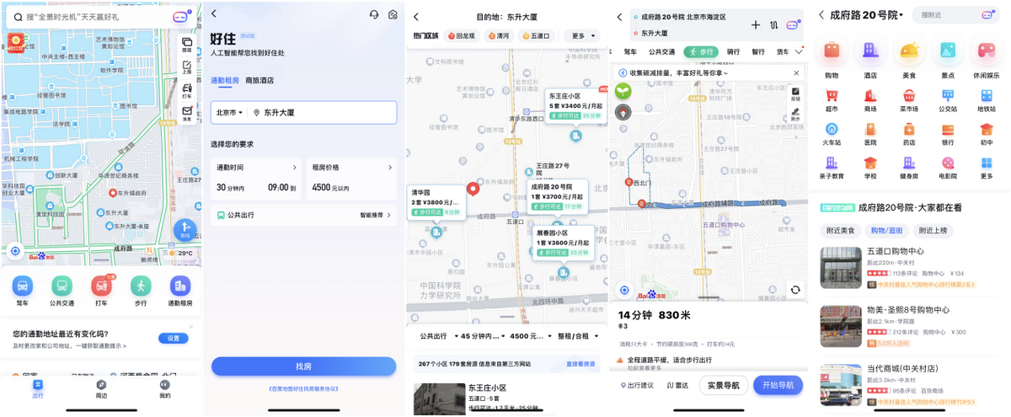Click the 找房 search housing button
The image size is (1011, 417).
tap(303, 366)
